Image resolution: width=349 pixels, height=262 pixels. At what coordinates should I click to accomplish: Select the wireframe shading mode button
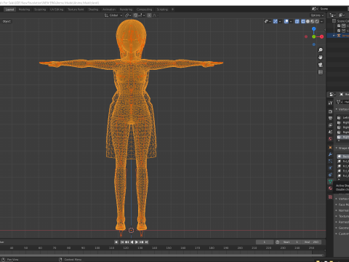click(303, 21)
